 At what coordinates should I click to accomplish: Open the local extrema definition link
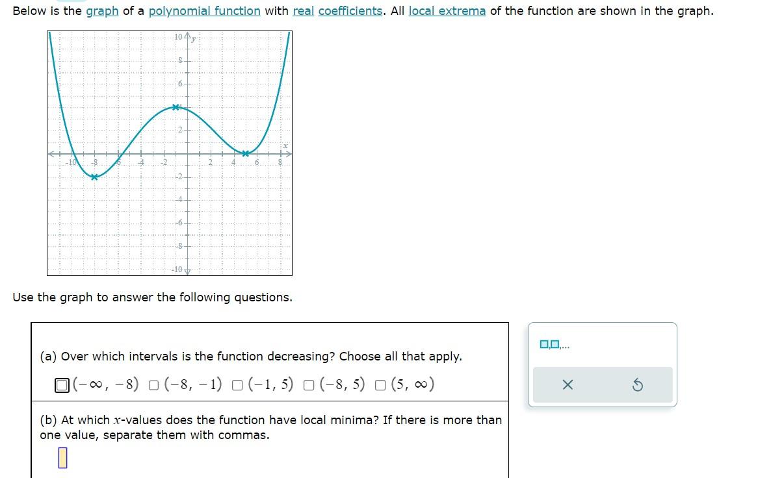(447, 10)
